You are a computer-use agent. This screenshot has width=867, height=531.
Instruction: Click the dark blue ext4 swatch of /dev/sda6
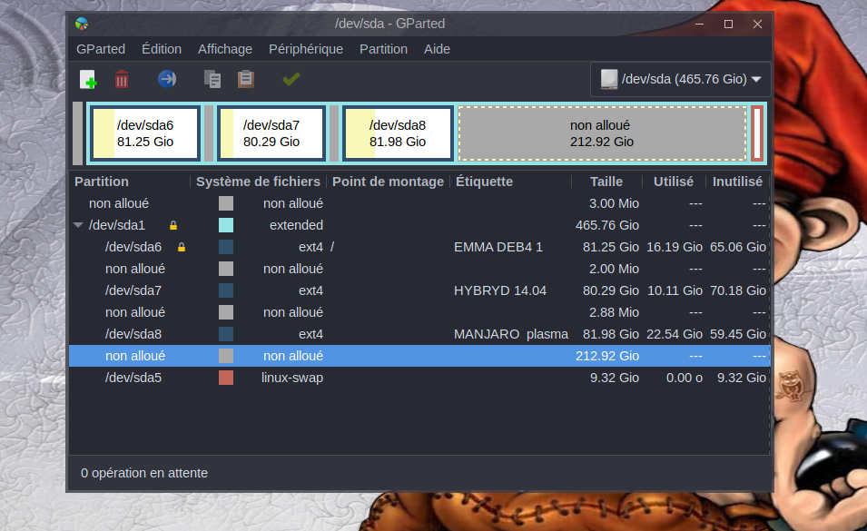(226, 247)
